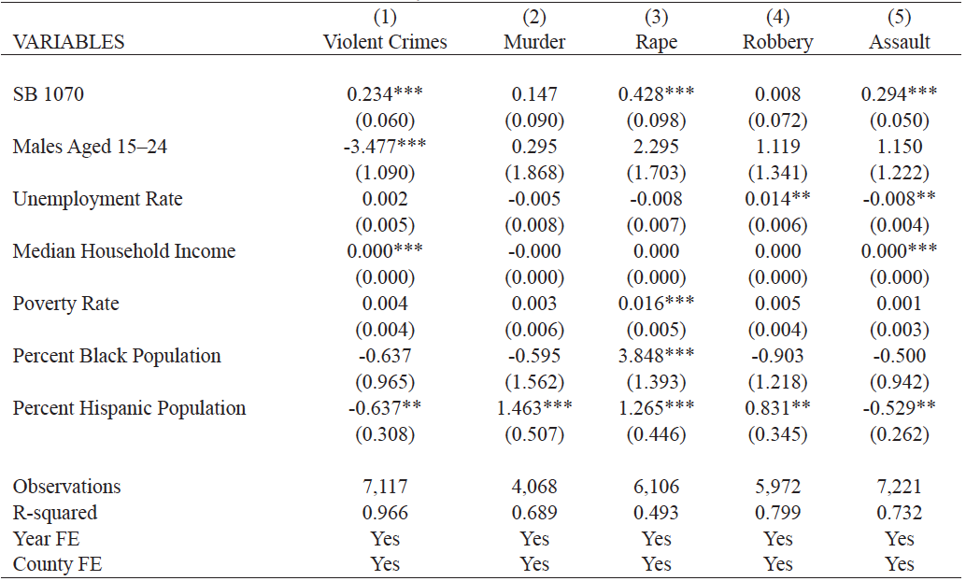Click the Poverty Rate row label
This screenshot has height=581, width=966.
pos(66,304)
